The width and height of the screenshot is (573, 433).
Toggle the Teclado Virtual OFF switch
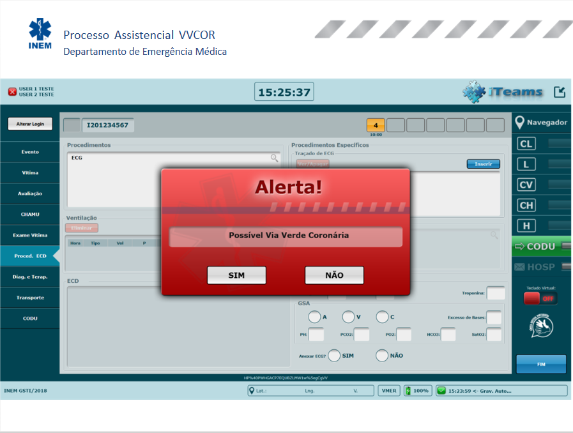540,298
